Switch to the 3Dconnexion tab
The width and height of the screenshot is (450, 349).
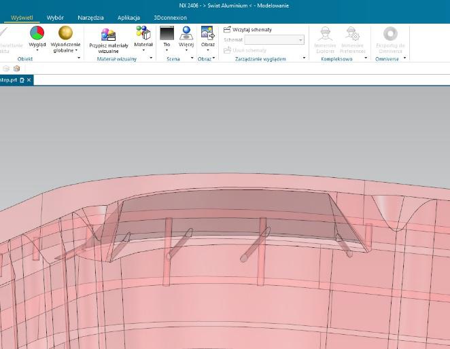pyautogui.click(x=170, y=18)
